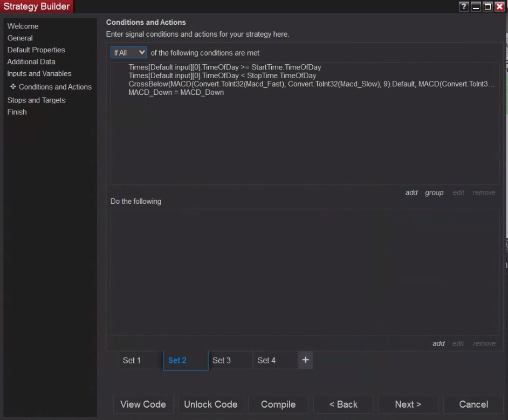Maximize the Strategy Builder window

[x=488, y=6]
